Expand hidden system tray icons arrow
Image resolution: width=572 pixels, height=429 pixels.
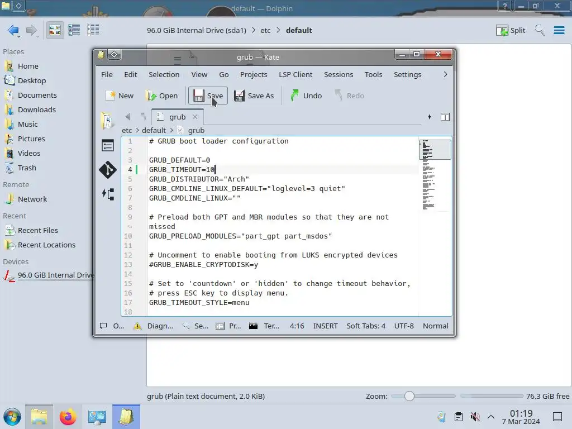[x=491, y=417]
